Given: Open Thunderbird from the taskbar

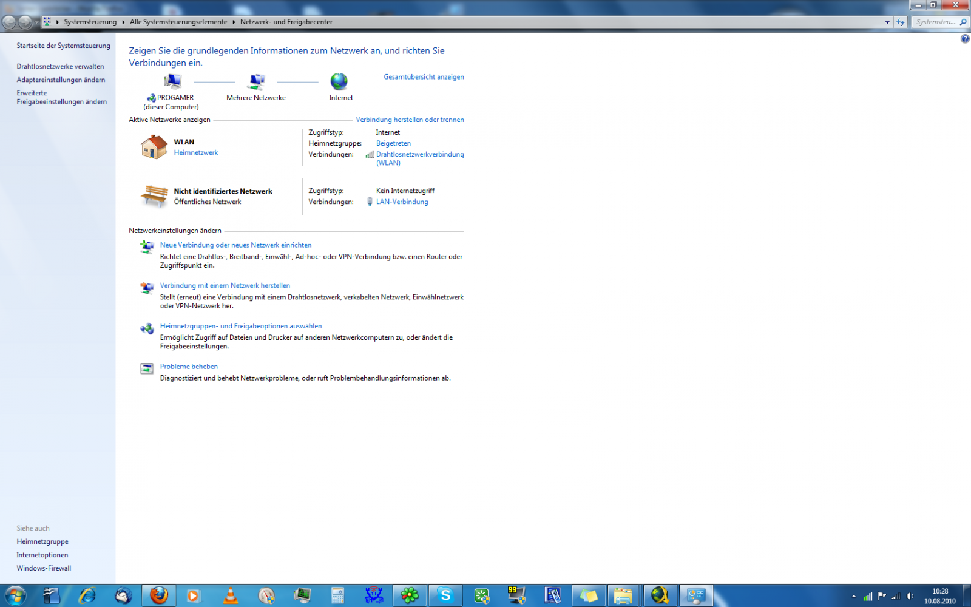Looking at the screenshot, I should tap(123, 595).
